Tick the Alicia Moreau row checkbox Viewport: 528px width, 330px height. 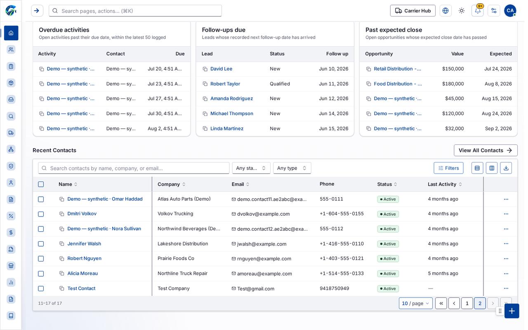[x=41, y=273]
